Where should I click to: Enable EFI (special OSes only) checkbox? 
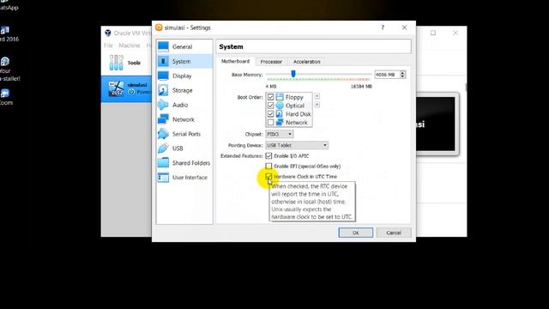[268, 166]
